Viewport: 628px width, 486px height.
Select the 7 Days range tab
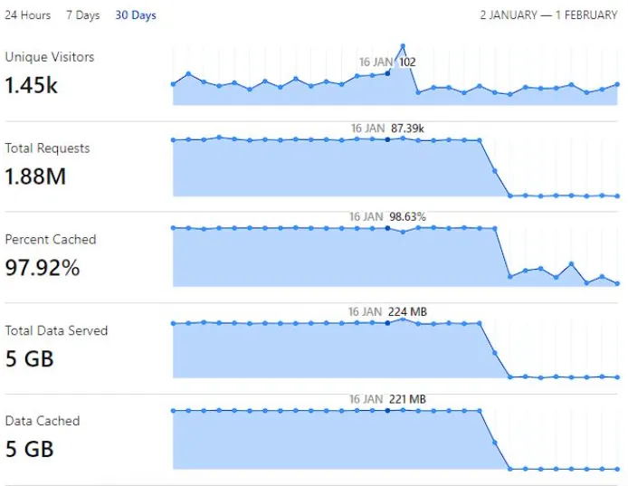[83, 15]
